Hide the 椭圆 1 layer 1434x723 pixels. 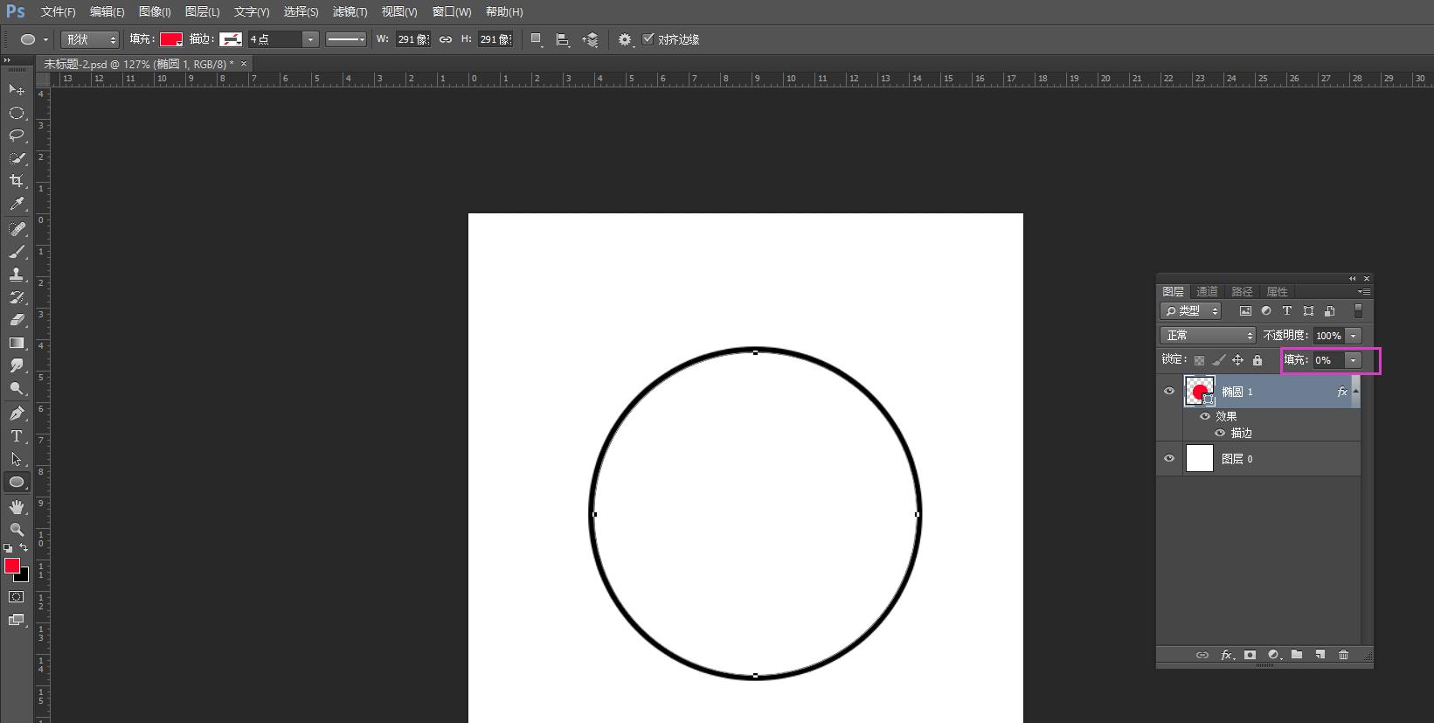point(1169,392)
